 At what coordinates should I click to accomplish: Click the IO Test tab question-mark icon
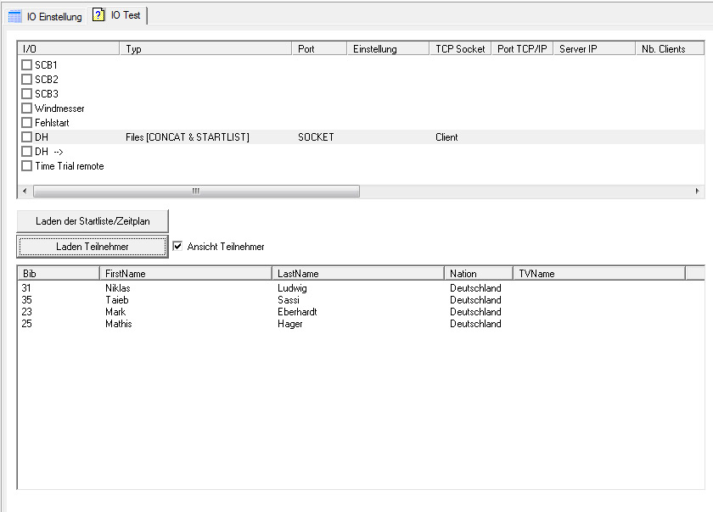tap(98, 15)
